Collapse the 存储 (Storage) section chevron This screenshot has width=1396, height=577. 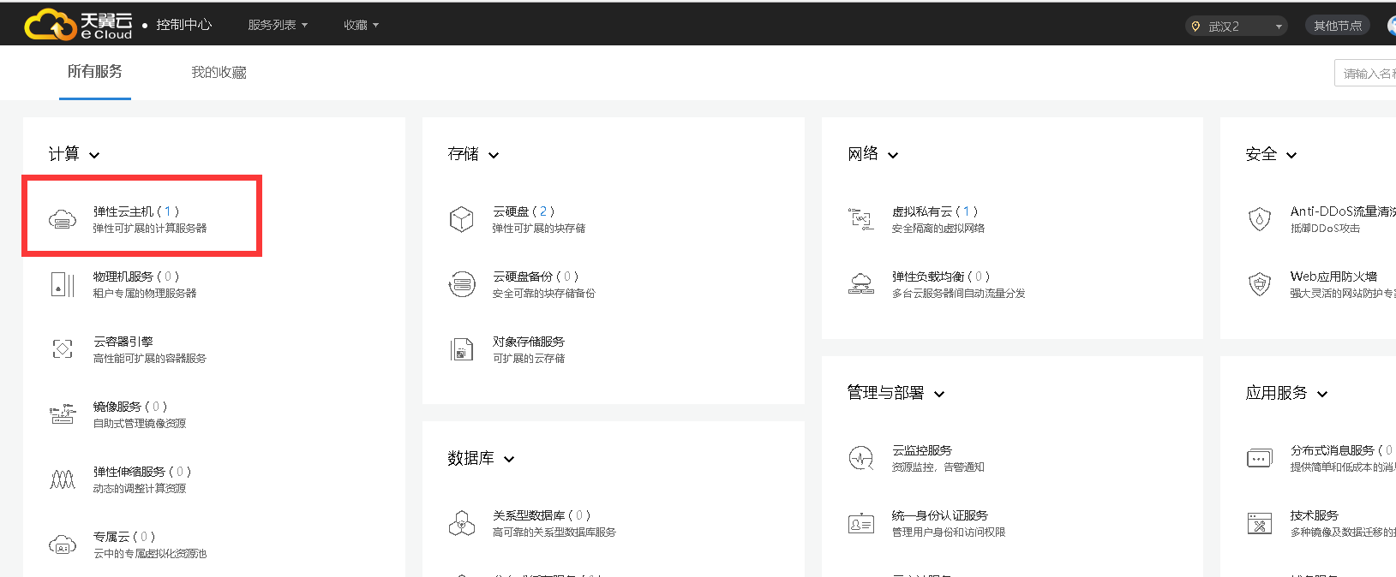(x=494, y=155)
